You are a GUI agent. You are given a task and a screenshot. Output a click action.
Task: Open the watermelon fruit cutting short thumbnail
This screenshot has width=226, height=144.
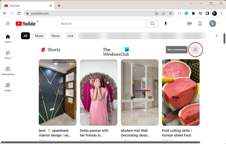(x=181, y=92)
